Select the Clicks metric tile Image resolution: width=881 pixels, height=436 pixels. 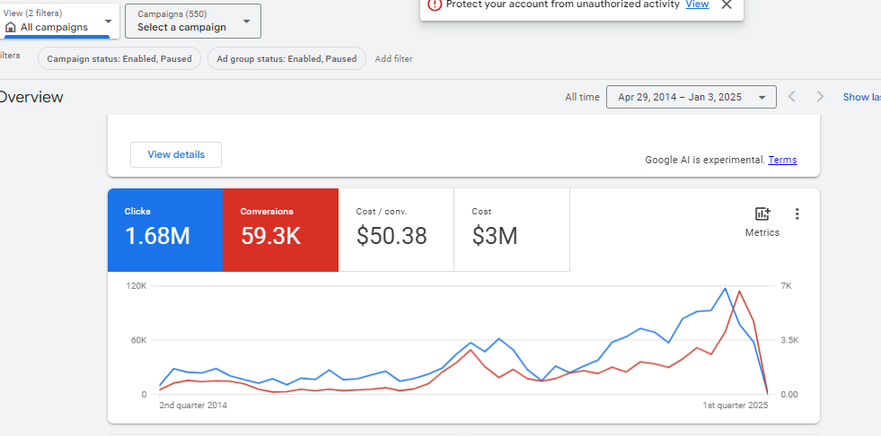[x=165, y=230]
